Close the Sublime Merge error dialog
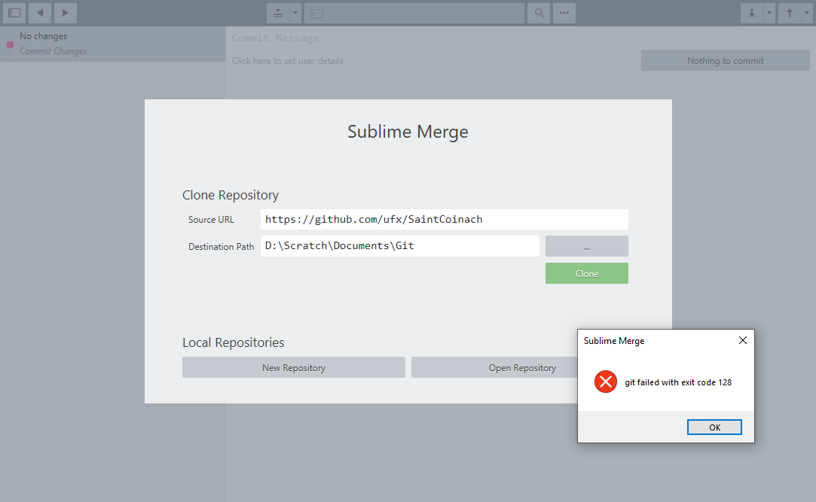Screen dimensions: 816x502 [743, 340]
